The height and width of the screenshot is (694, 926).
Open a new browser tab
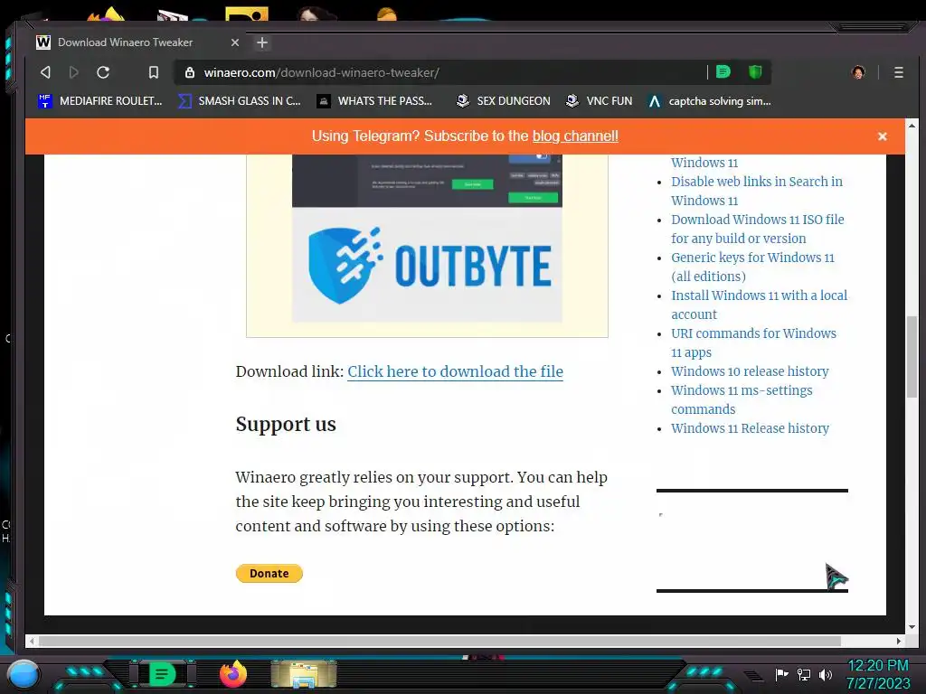[262, 42]
